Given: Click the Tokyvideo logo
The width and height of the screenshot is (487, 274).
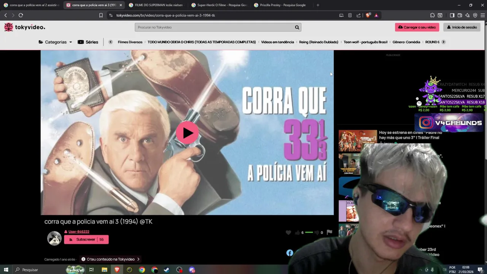Looking at the screenshot, I should tap(24, 27).
